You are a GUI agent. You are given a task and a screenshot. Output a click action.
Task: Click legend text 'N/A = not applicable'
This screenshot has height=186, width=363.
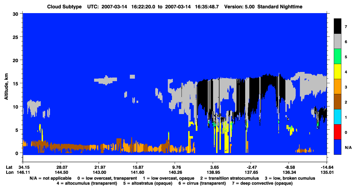tap(50, 178)
